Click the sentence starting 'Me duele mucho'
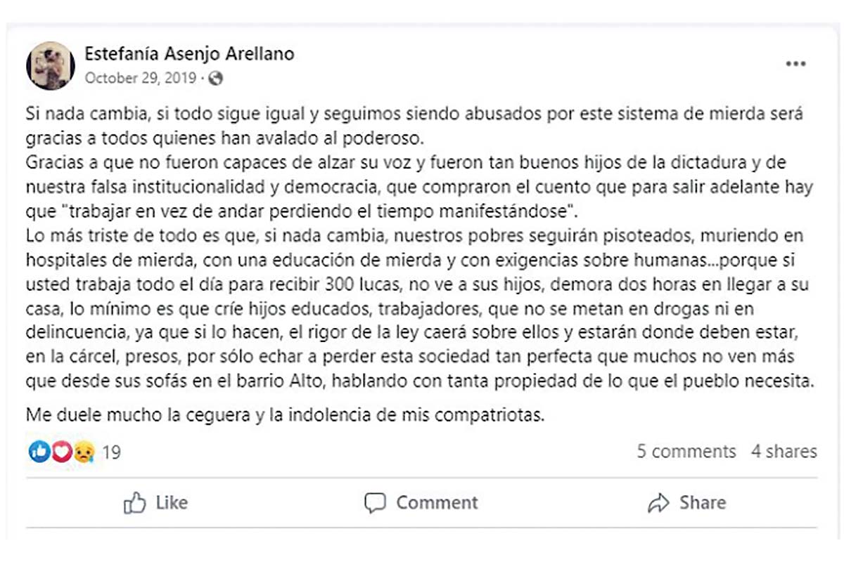 click(286, 415)
